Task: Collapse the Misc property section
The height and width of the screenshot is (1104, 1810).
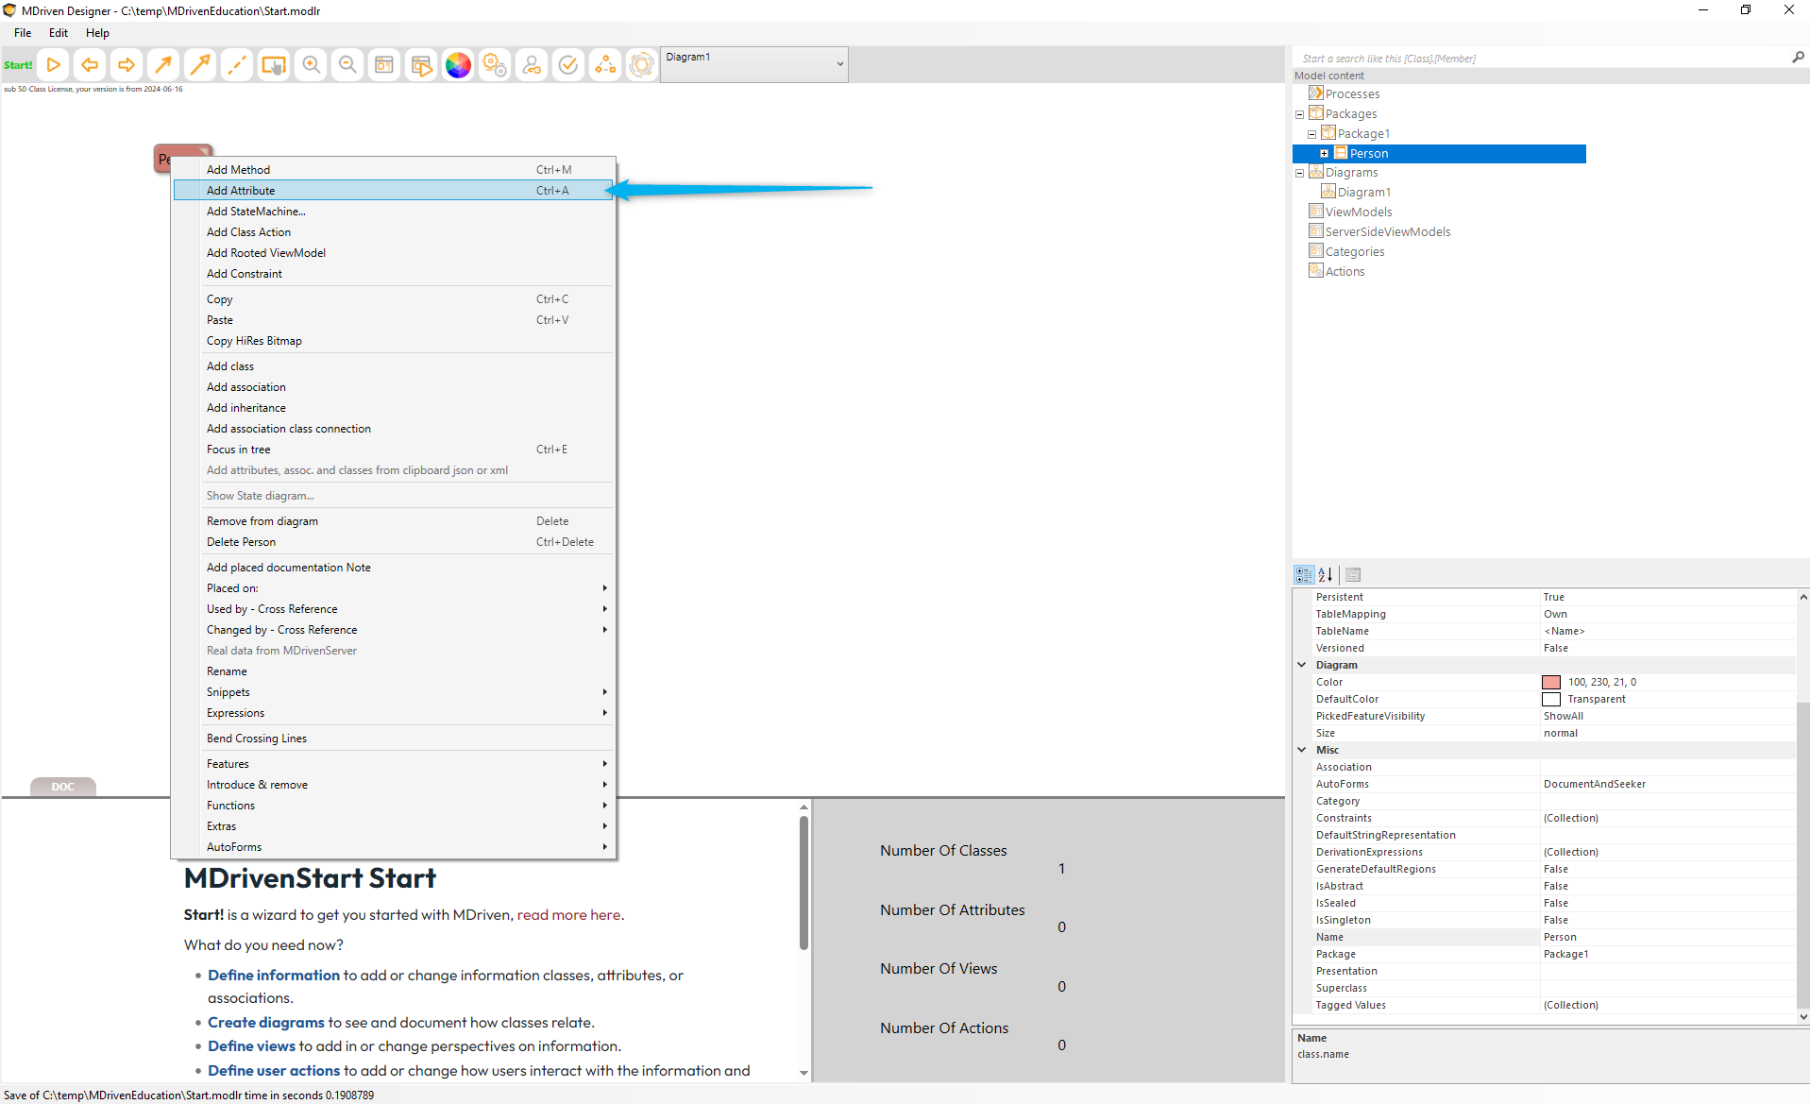Action: tap(1302, 750)
